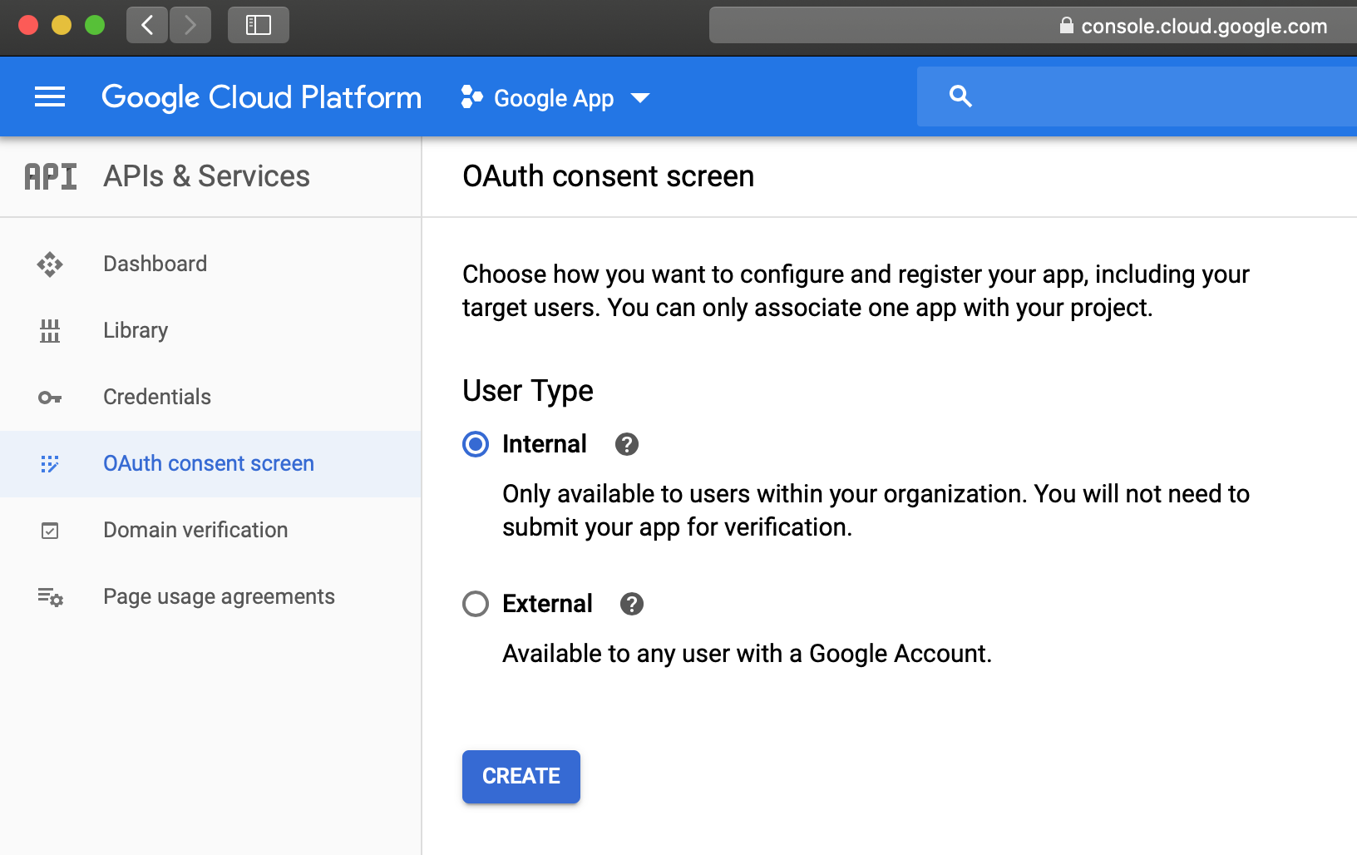Screen dimensions: 1357x855
Task: Open Page usage agreements menu item
Action: click(x=210, y=597)
